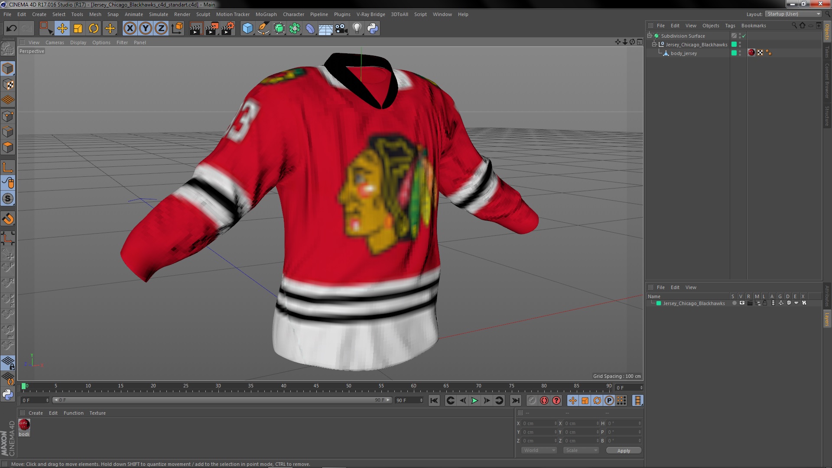The height and width of the screenshot is (468, 832).
Task: Click record active objects button
Action: point(532,400)
